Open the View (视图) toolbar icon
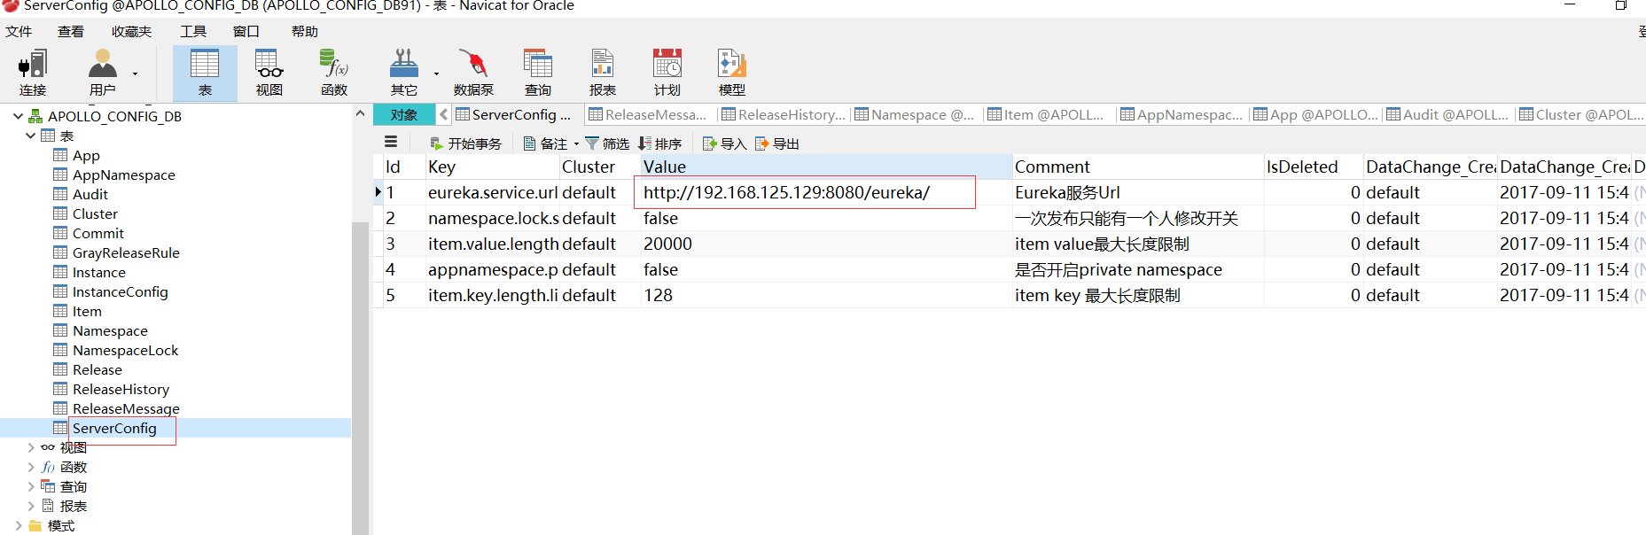This screenshot has width=1646, height=535. tap(269, 74)
